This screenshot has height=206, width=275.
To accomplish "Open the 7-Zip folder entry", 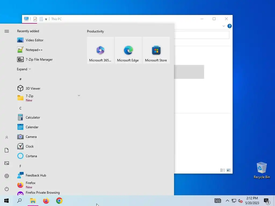I will pos(49,98).
